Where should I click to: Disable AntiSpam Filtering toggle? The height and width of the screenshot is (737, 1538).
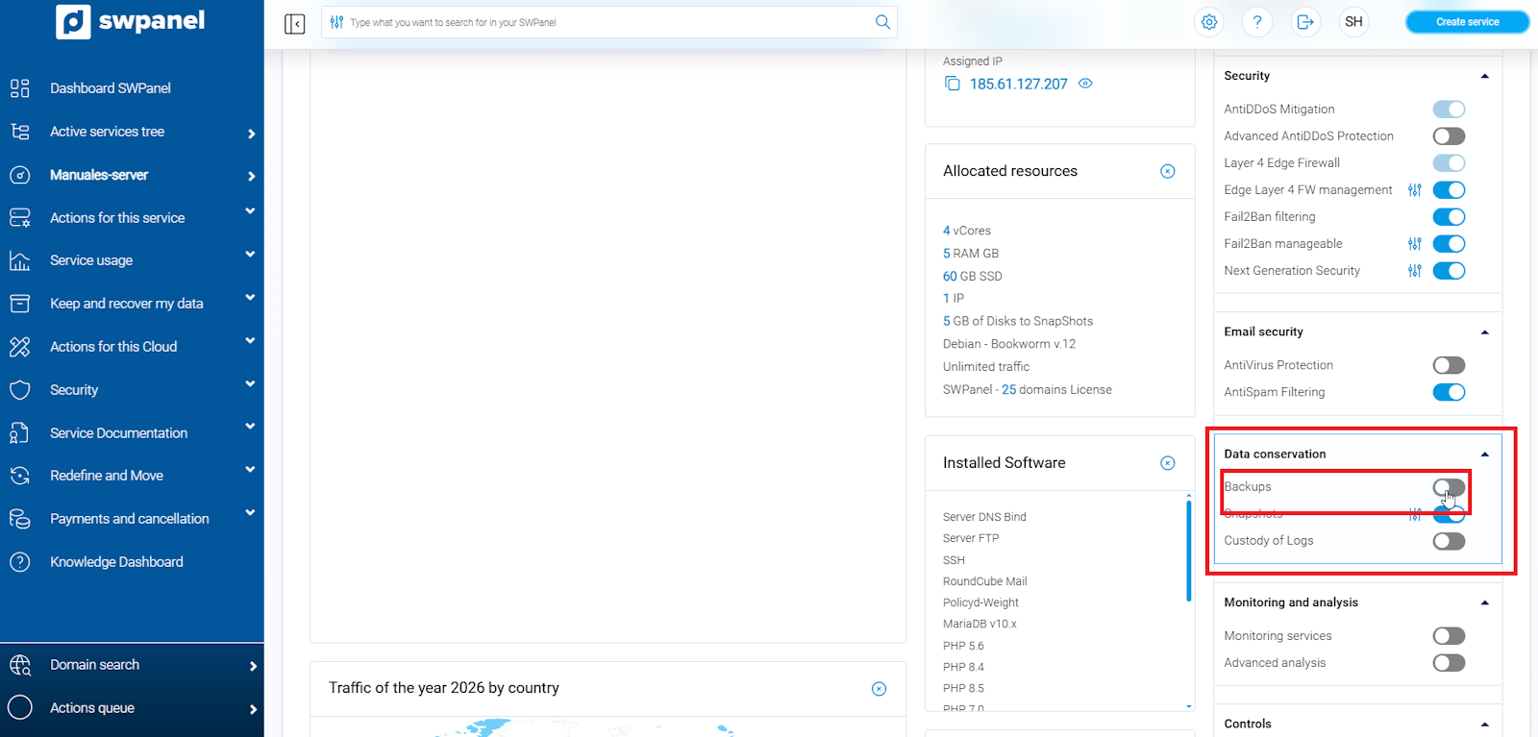click(x=1449, y=392)
